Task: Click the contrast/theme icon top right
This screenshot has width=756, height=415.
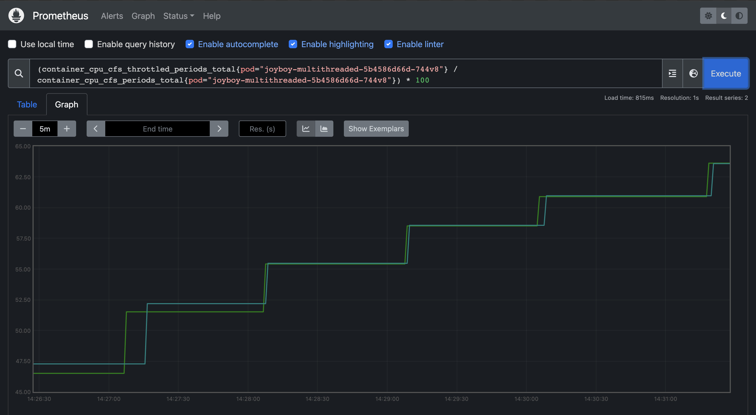Action: click(740, 15)
